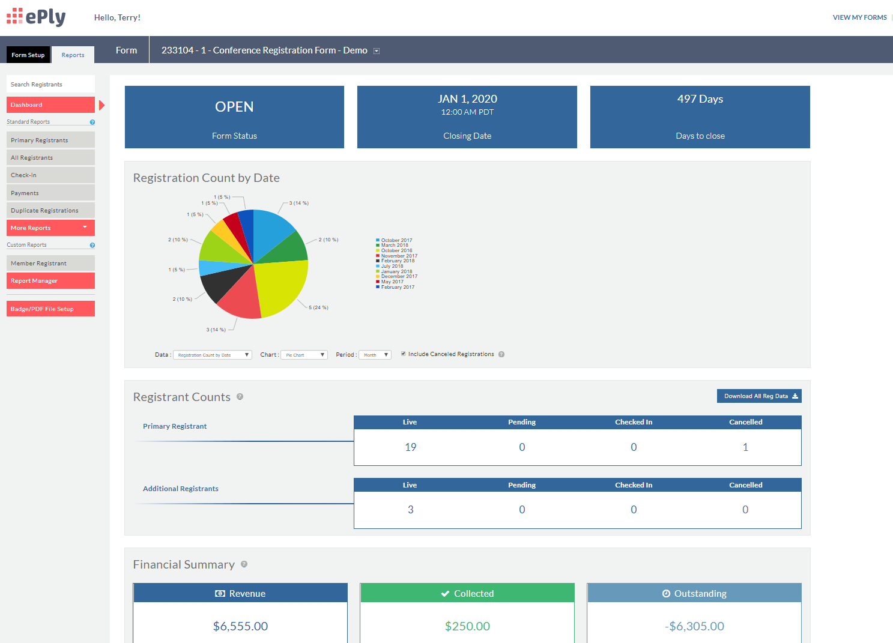
Task: Click help icon next to Financial Summary
Action: (244, 564)
